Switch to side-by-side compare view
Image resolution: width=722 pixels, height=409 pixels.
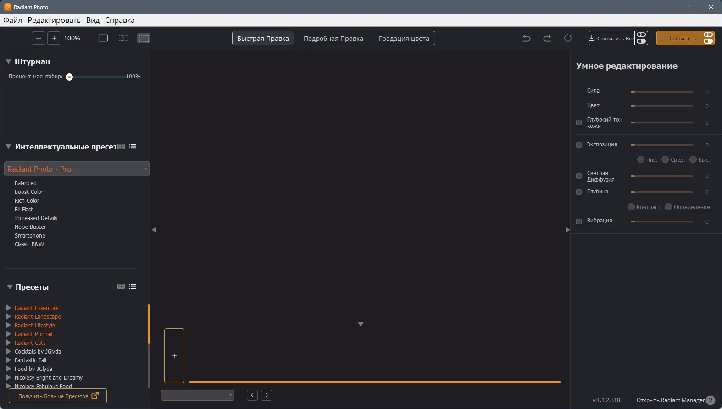(123, 38)
